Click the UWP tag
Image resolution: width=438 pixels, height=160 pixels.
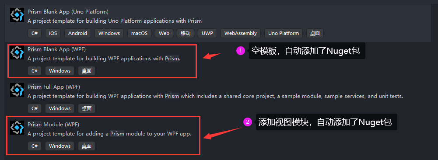[x=207, y=33]
